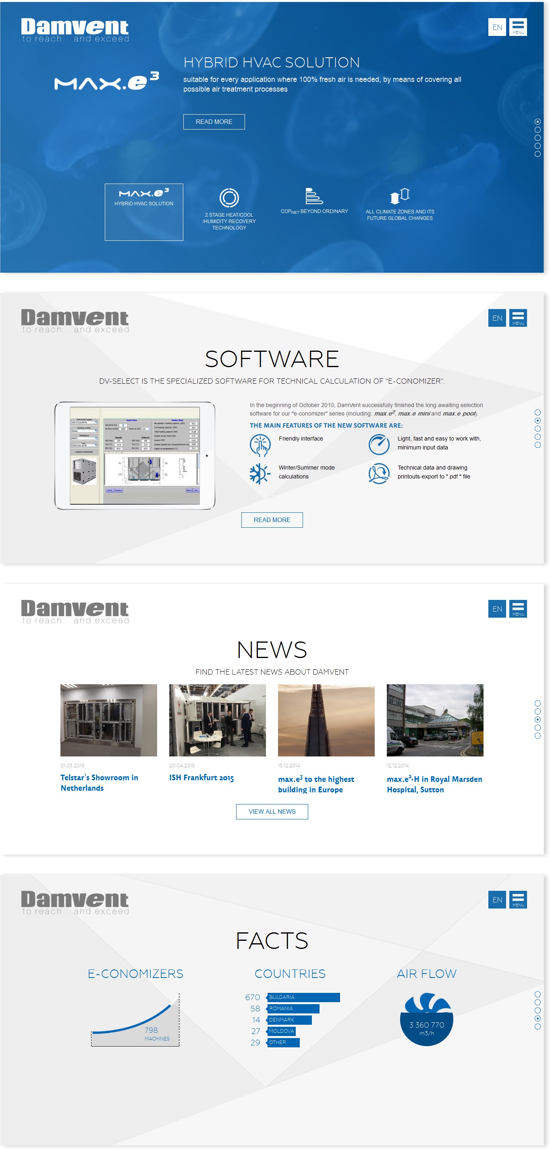Open 'max.e3 to the highest building in Europe' link
Image resolution: width=550 pixels, height=1149 pixels.
click(316, 784)
